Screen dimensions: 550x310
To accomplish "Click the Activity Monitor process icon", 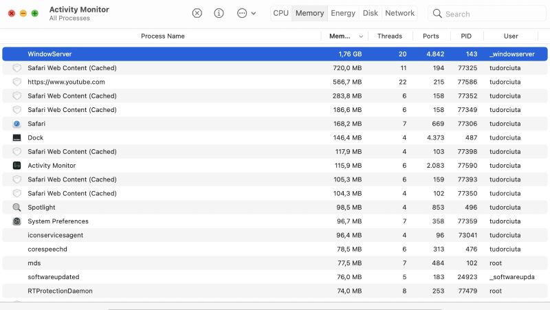I will pyautogui.click(x=16, y=166).
